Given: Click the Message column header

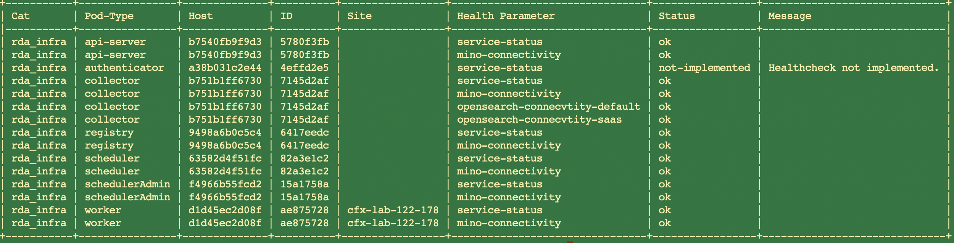Looking at the screenshot, I should click(x=790, y=16).
